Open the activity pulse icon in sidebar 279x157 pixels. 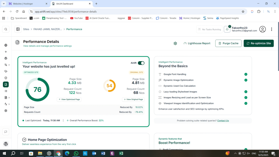[x=6, y=104]
